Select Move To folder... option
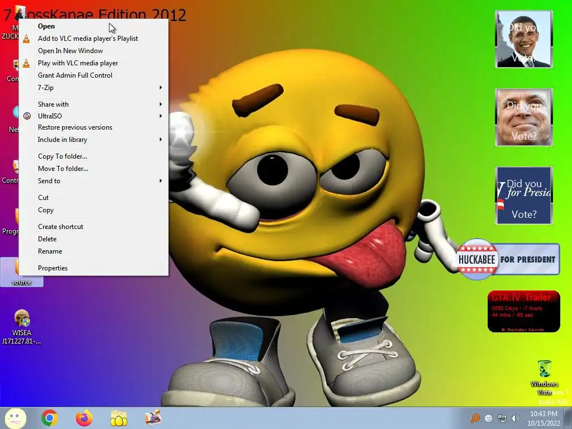Viewport: 572px width, 429px height. tap(94, 169)
